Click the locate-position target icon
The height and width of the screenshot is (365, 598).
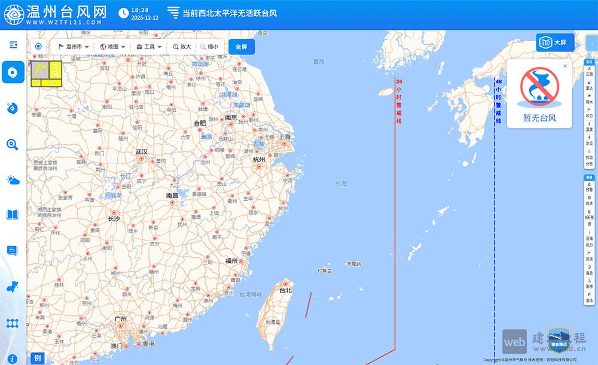pyautogui.click(x=38, y=47)
